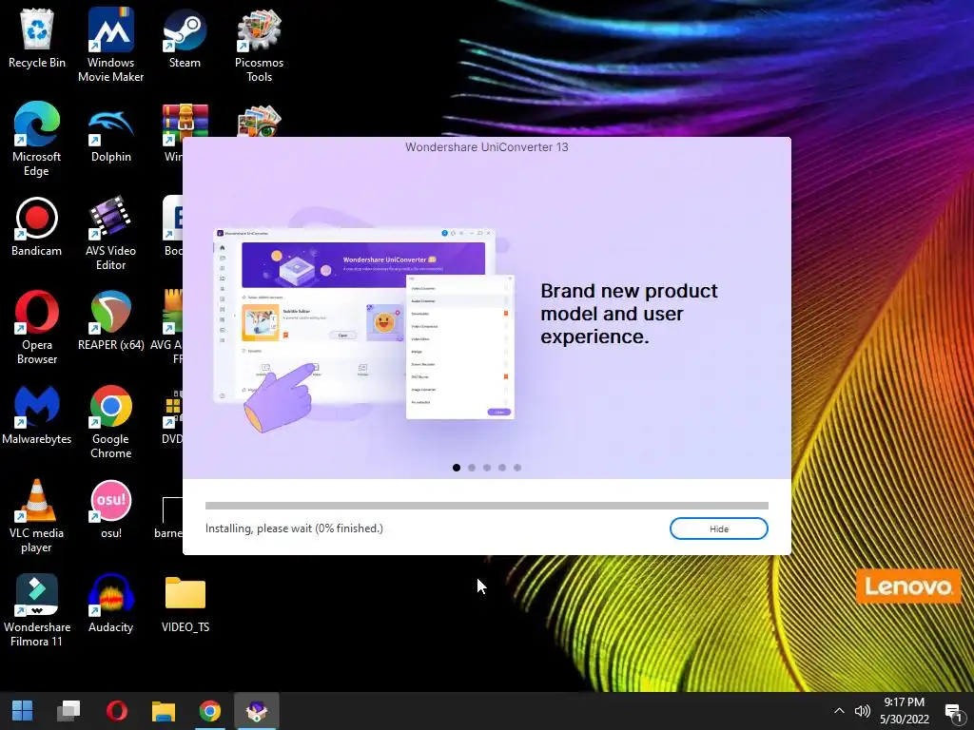Viewport: 974px width, 730px height.
Task: Open Task View in the taskbar
Action: [68, 711]
